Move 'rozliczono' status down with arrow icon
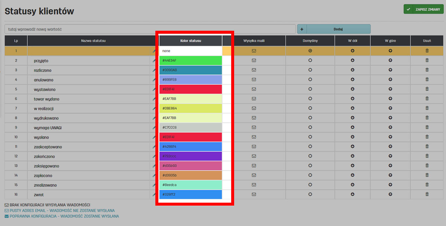The image size is (446, 226). [352, 70]
